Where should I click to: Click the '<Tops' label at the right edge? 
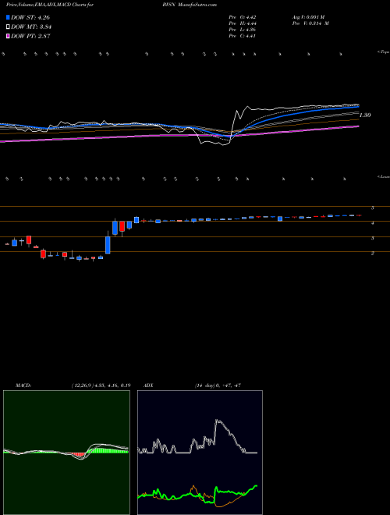click(x=384, y=52)
